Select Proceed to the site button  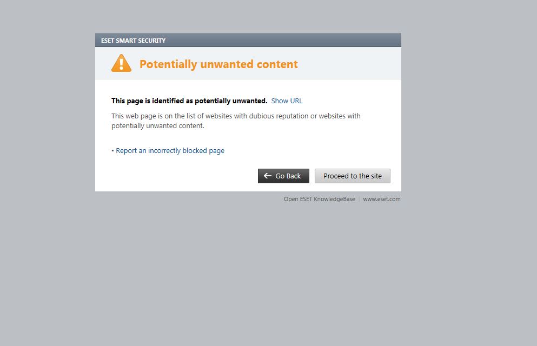coord(353,176)
